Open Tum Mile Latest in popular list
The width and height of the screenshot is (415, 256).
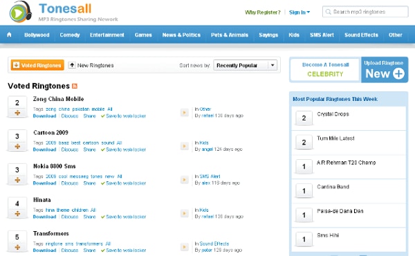[335, 138]
